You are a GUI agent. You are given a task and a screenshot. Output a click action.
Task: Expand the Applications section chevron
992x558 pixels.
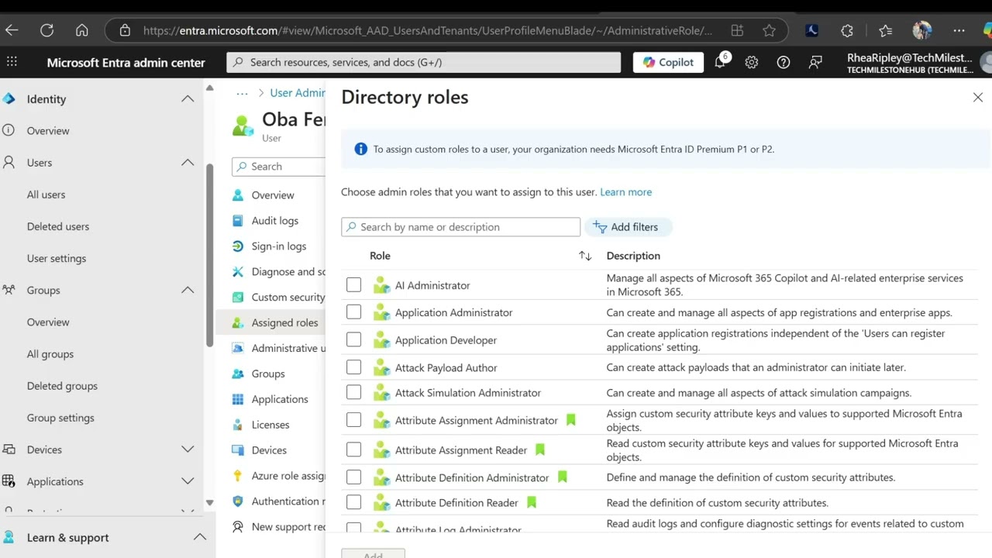point(188,481)
